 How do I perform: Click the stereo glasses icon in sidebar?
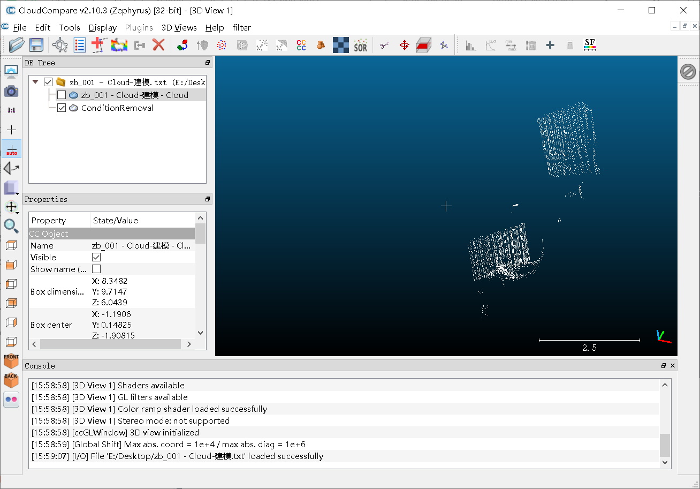11,400
